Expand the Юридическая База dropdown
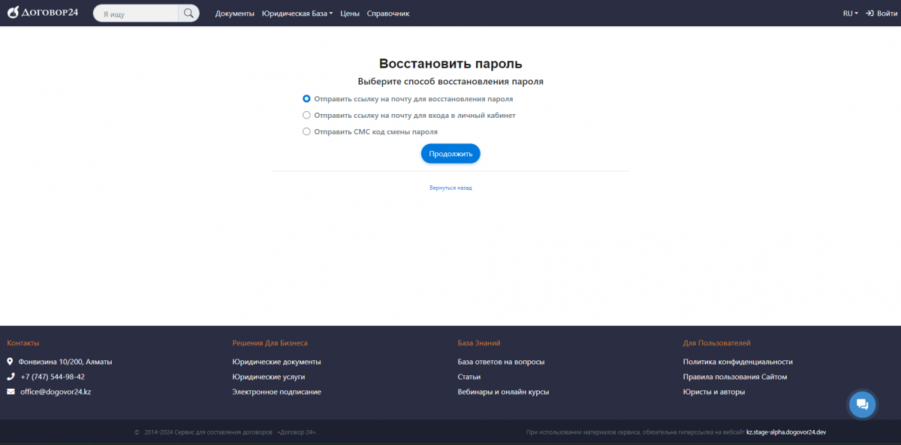The height and width of the screenshot is (445, 901). point(297,14)
